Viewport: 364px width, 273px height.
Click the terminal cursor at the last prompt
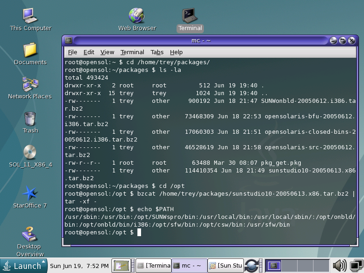(x=139, y=233)
